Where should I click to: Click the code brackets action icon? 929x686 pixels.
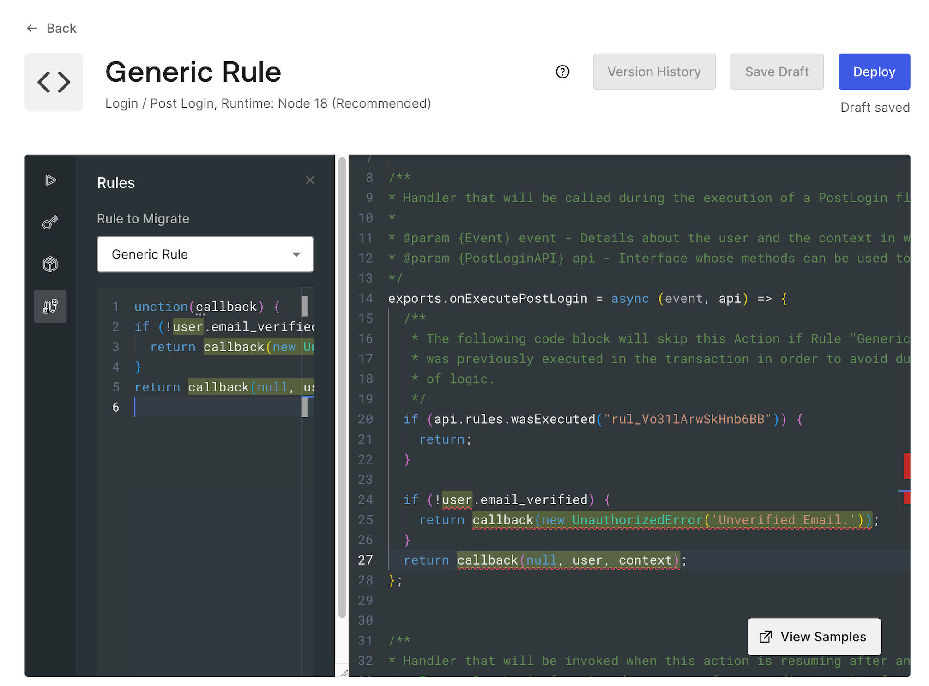(54, 82)
